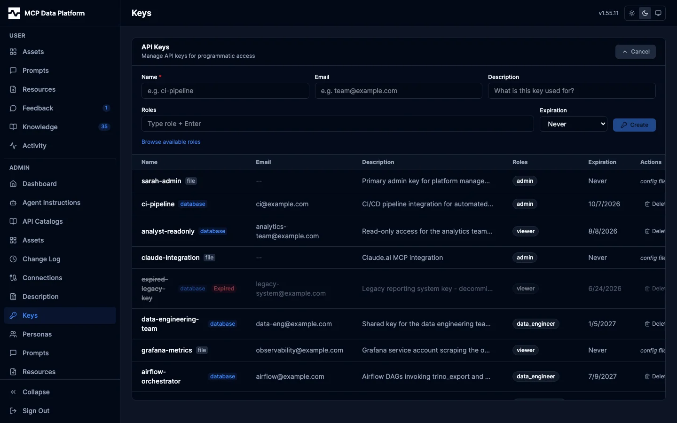Screen dimensions: 677x423
Task: Click the sarah-admin key name
Action: pyautogui.click(x=161, y=181)
